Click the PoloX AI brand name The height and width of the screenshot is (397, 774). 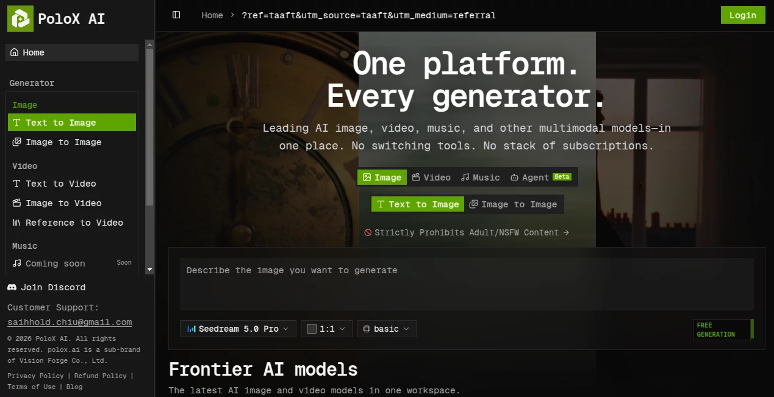(x=71, y=19)
